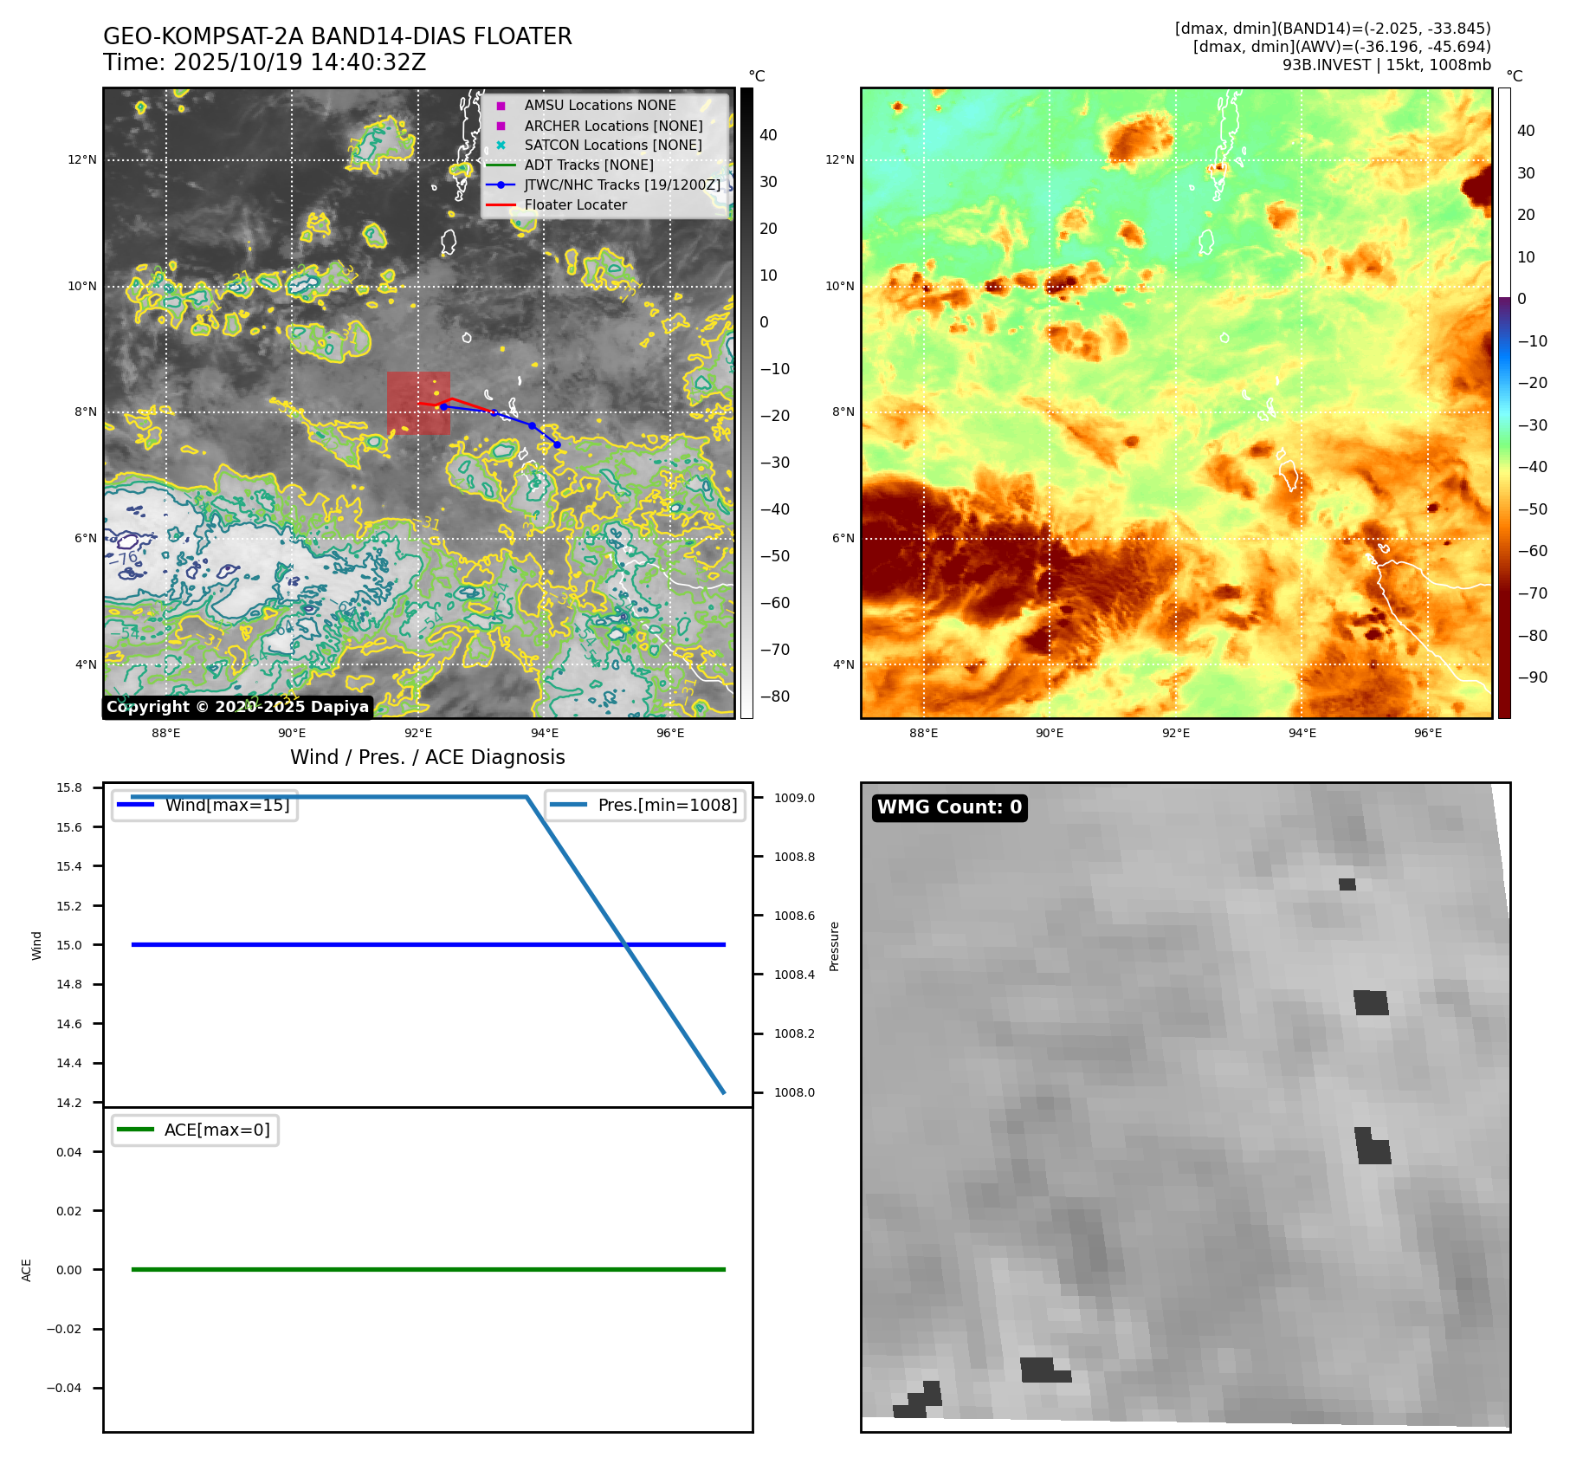Screen dimensions: 1570x1464
Task: Click the GEO-KOMPSAT-2A BAND14-DIAS FLOATER title
Action: tap(337, 37)
